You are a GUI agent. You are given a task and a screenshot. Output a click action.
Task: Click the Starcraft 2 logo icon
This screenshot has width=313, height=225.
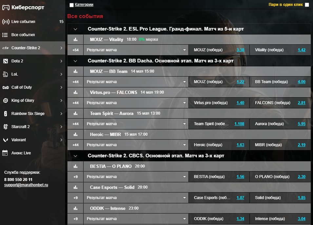6,126
